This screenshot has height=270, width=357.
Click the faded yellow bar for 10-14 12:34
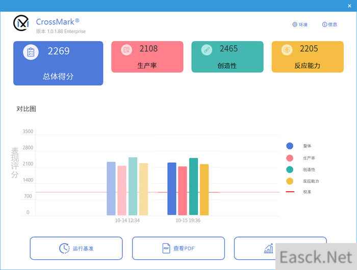click(143, 189)
